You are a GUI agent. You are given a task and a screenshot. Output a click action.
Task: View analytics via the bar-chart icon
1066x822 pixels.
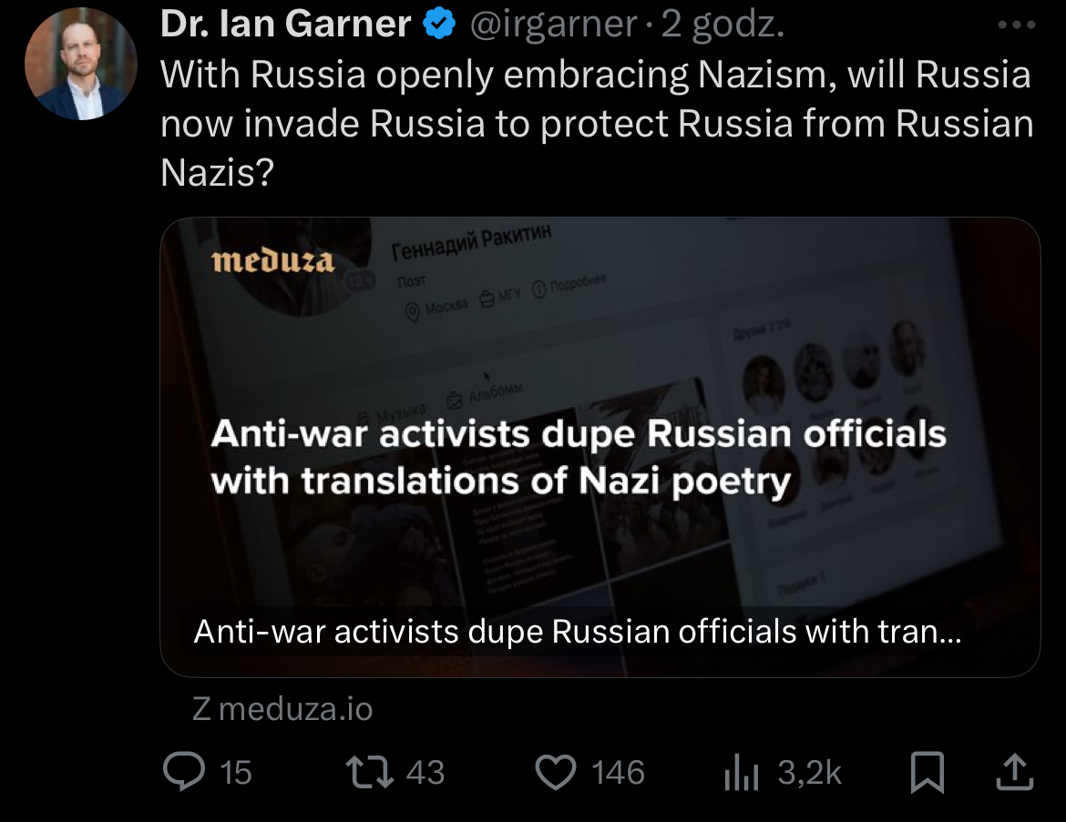tap(742, 773)
